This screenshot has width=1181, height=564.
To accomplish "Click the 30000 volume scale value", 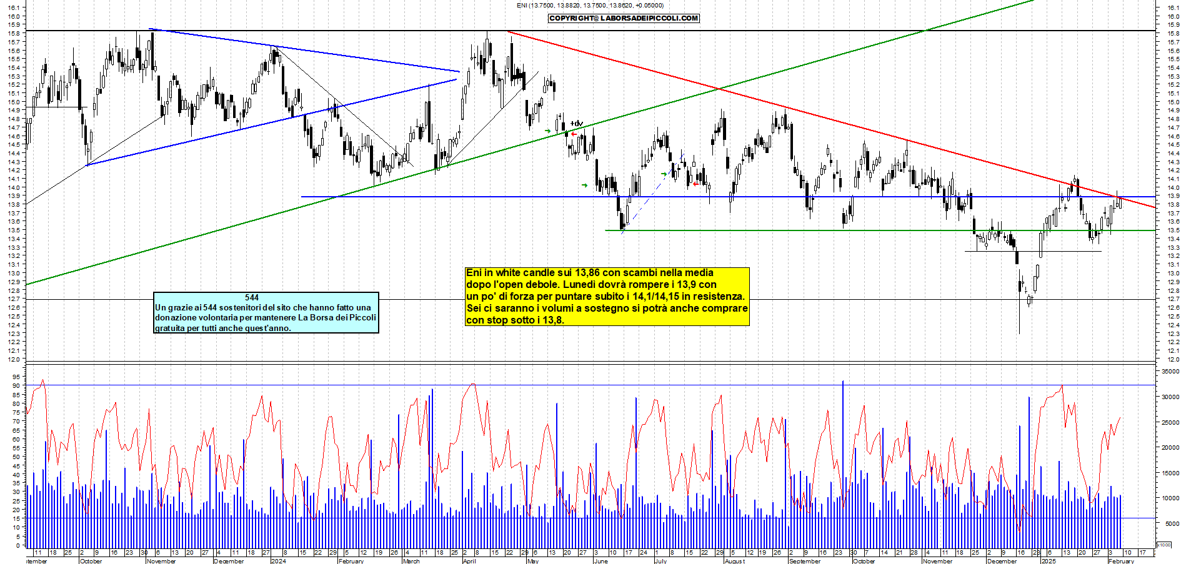I will point(1170,397).
